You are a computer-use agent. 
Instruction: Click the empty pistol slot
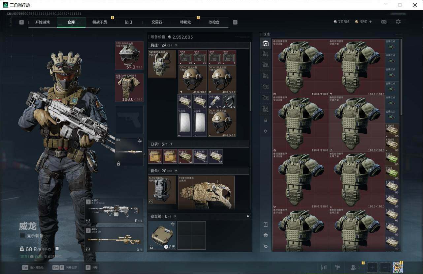point(129,120)
